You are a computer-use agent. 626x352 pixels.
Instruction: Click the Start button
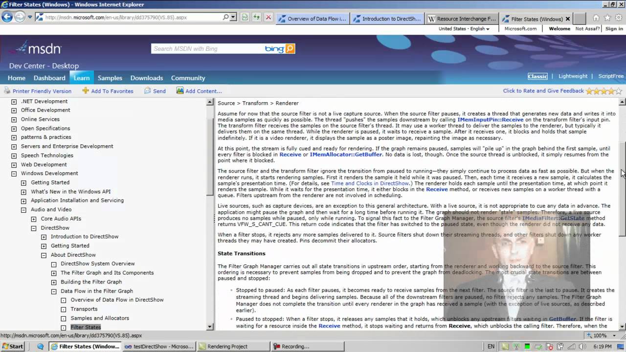pyautogui.click(x=13, y=346)
